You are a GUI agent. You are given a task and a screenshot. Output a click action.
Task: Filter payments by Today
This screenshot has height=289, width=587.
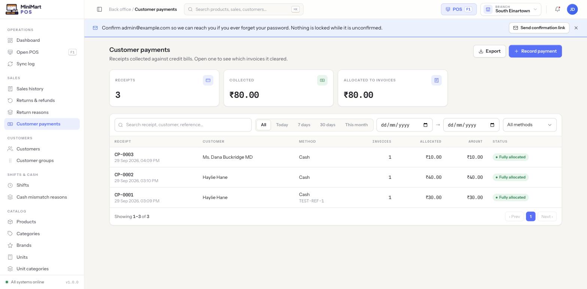click(282, 125)
